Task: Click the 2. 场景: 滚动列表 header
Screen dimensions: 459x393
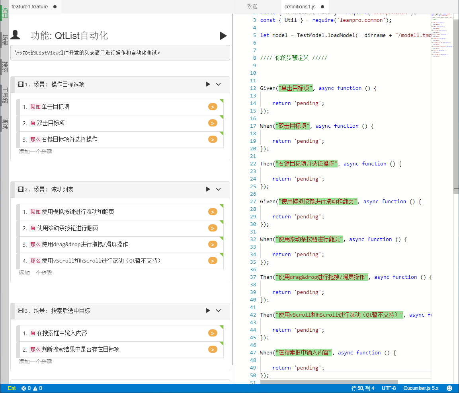Action: [120, 189]
